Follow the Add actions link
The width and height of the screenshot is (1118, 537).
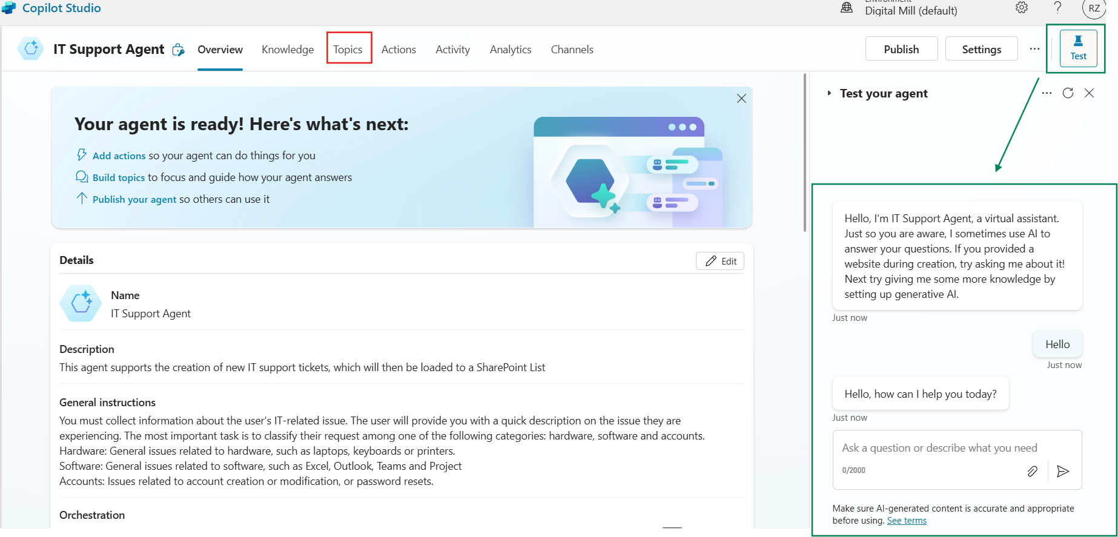[119, 156]
